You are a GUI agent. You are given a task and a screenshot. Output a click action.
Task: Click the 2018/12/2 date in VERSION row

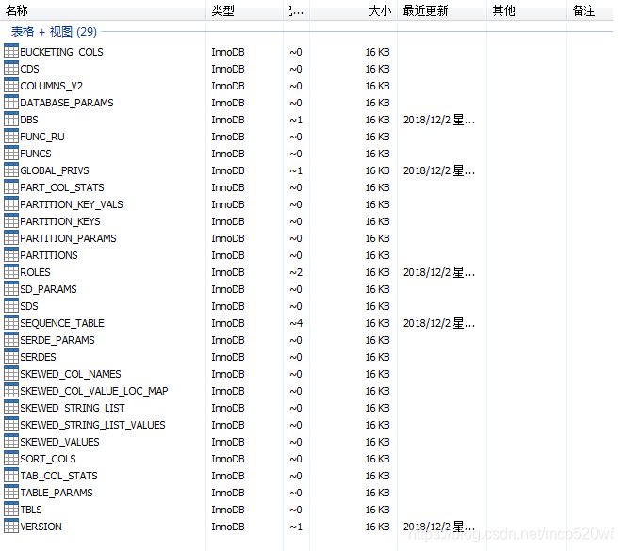[439, 527]
